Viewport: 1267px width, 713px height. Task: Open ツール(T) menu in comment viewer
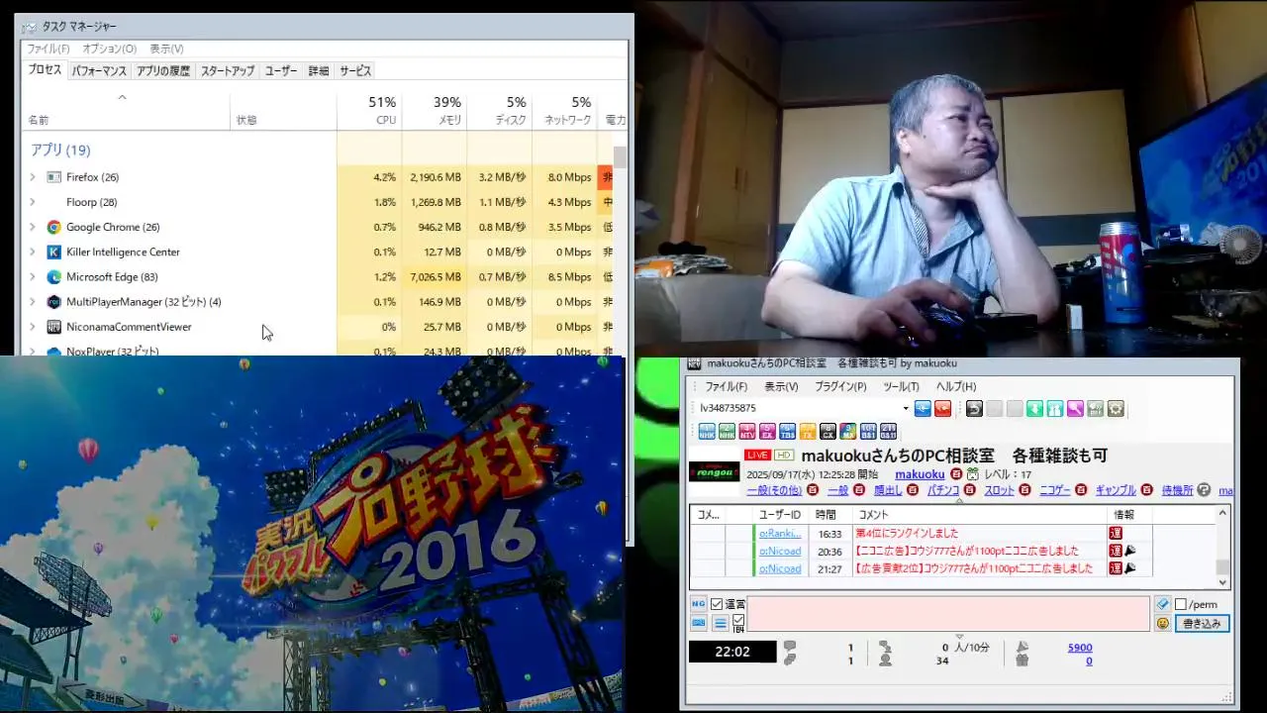tap(901, 386)
